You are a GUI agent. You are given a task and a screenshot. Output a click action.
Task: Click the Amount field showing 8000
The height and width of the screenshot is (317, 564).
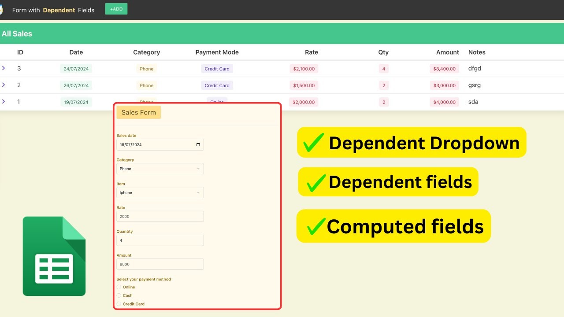[x=160, y=264]
